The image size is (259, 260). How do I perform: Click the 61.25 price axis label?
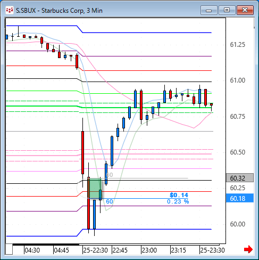tap(238, 45)
